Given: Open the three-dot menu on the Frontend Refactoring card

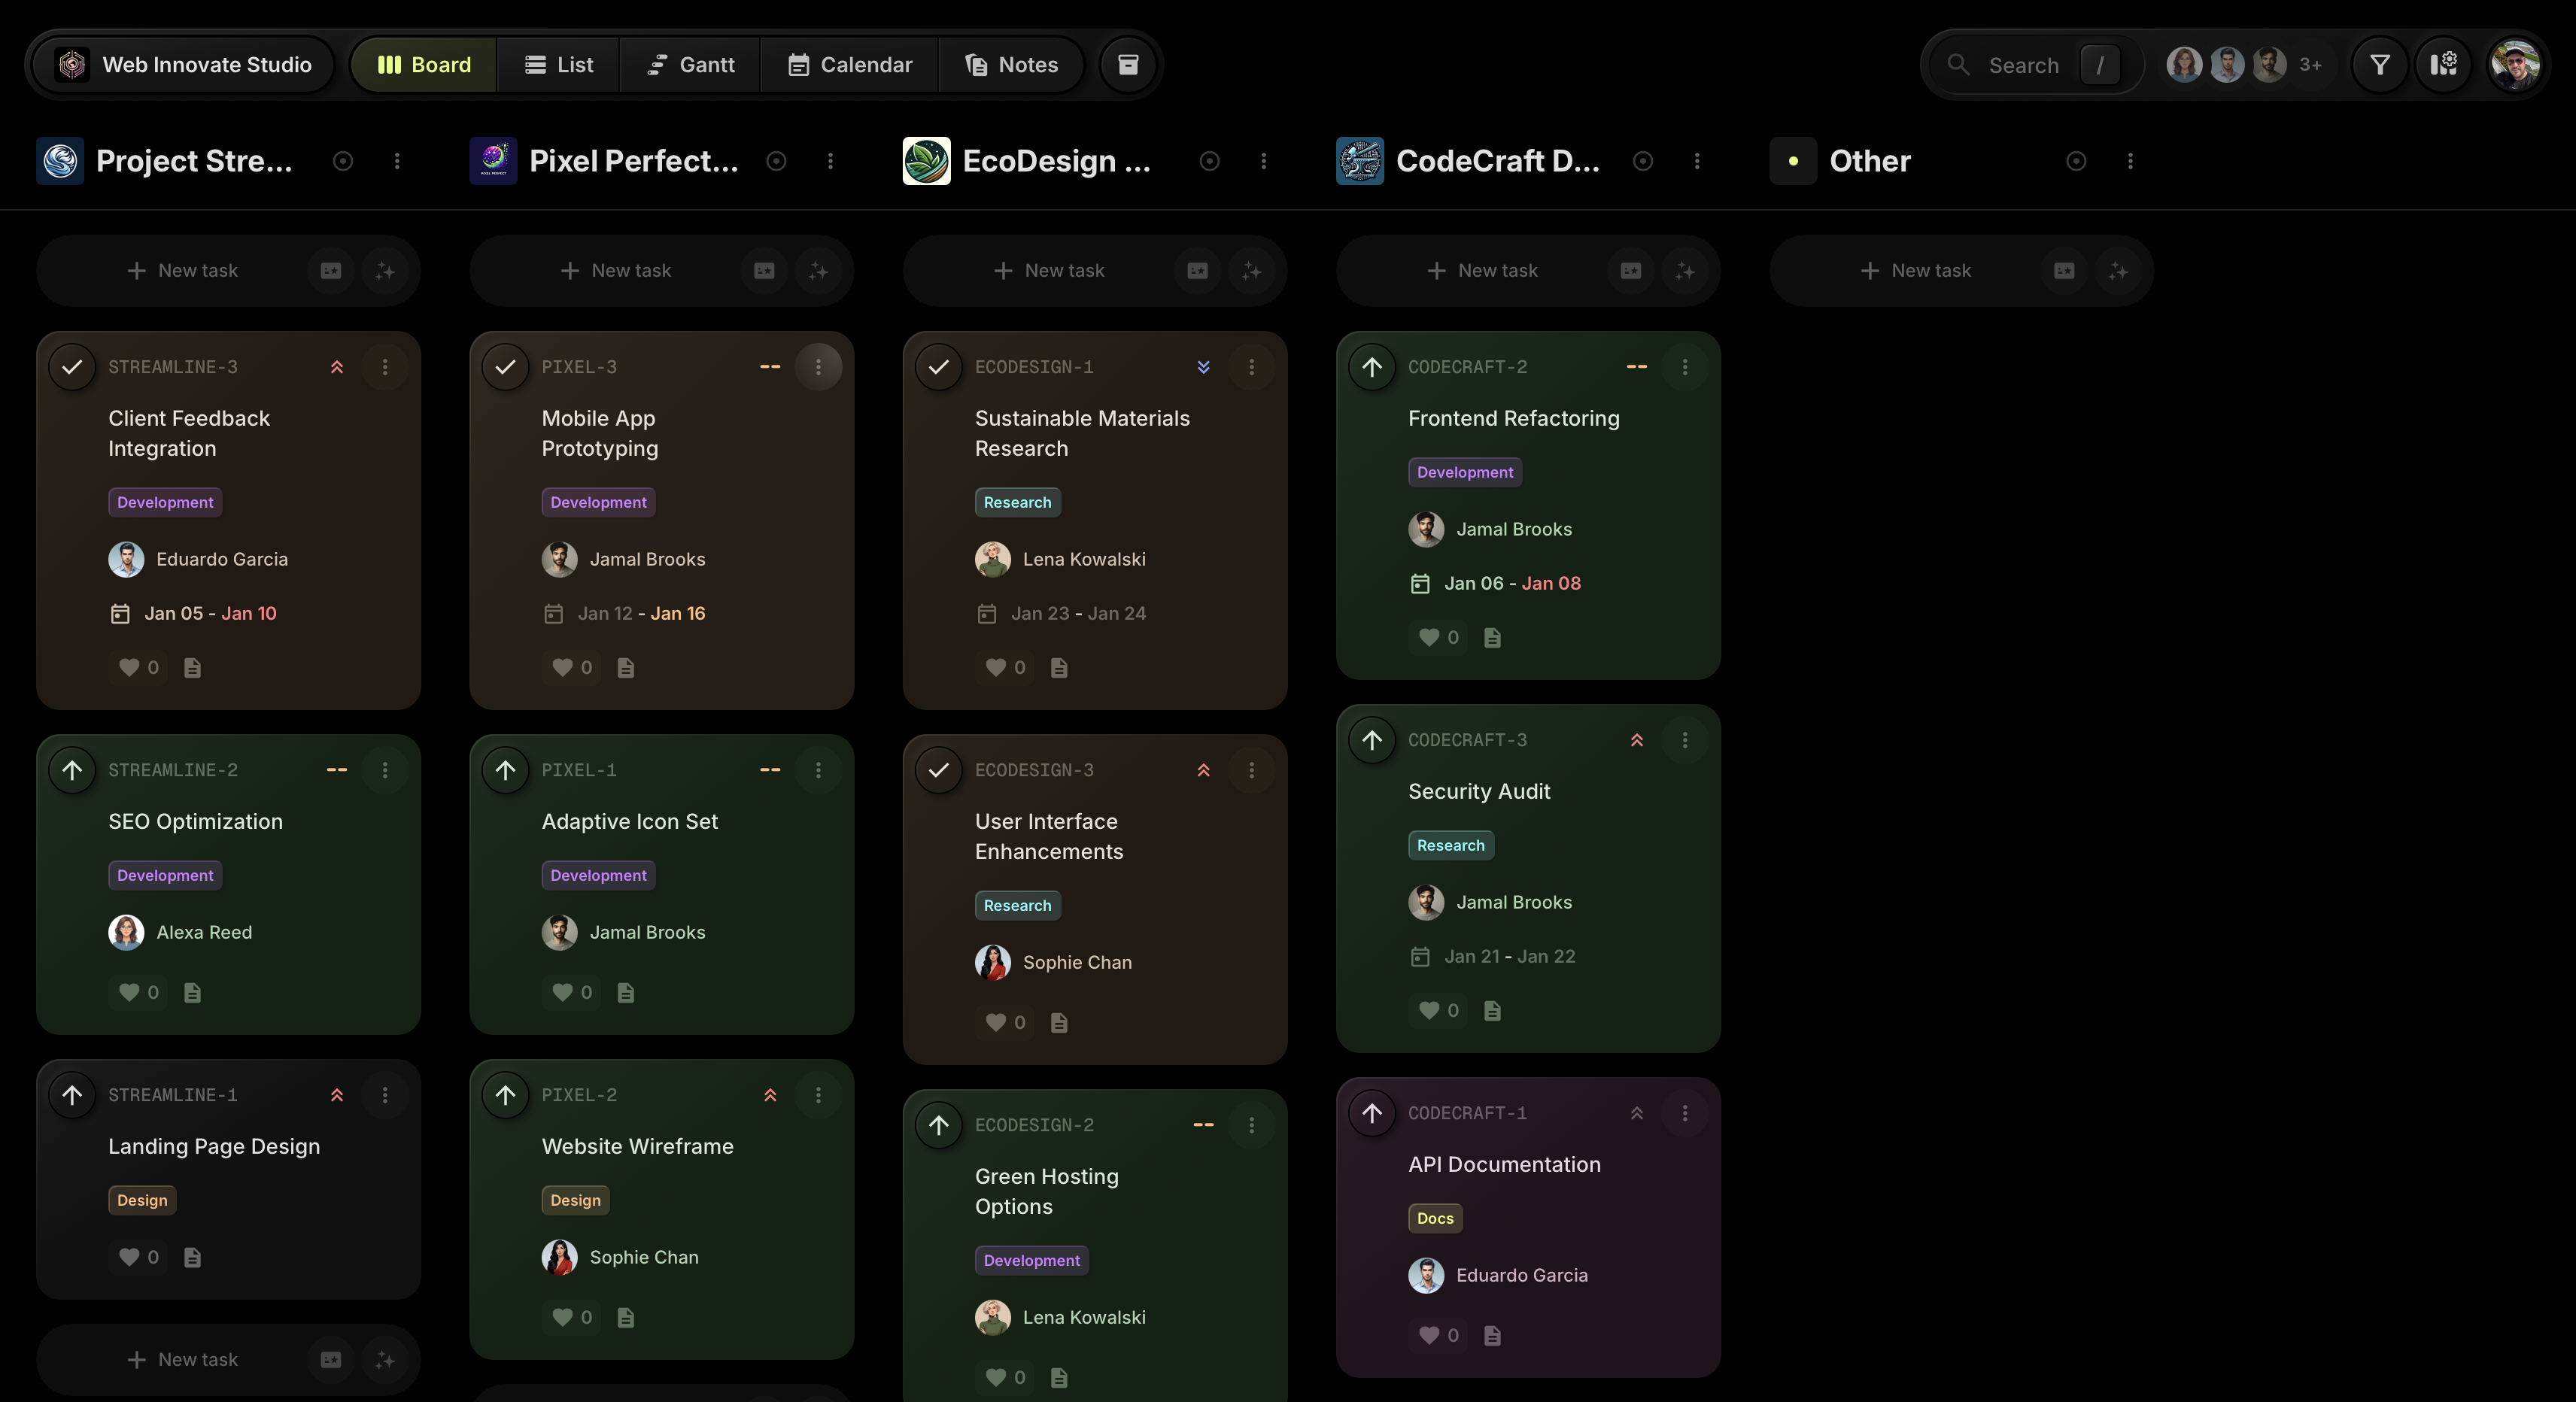Looking at the screenshot, I should [x=1684, y=367].
